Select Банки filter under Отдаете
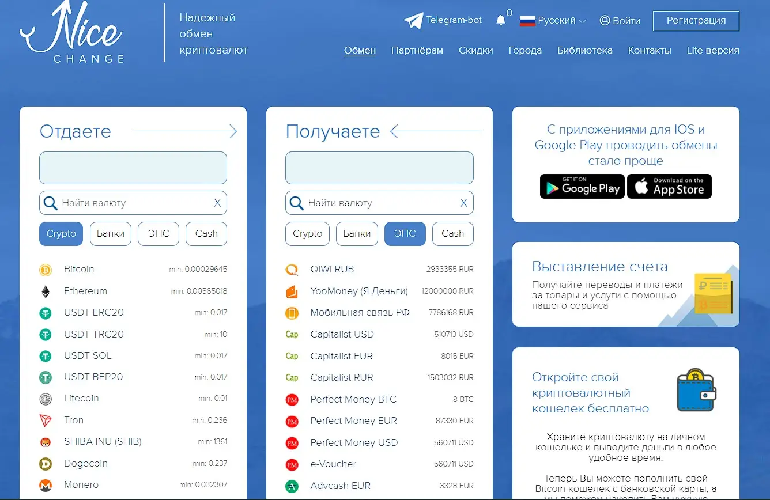This screenshot has height=500, width=770. pyautogui.click(x=111, y=234)
